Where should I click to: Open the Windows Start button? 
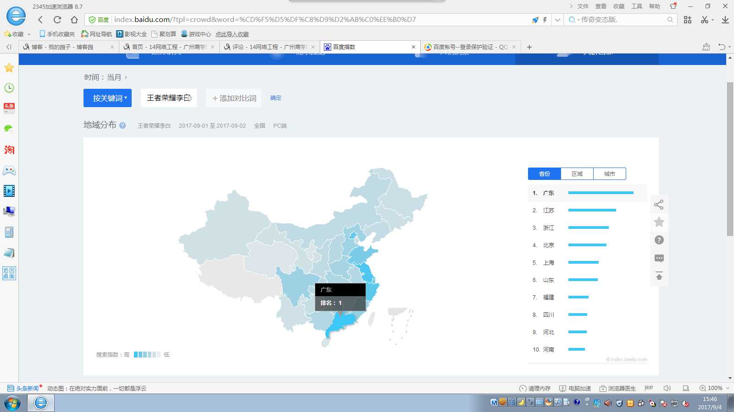coord(12,403)
